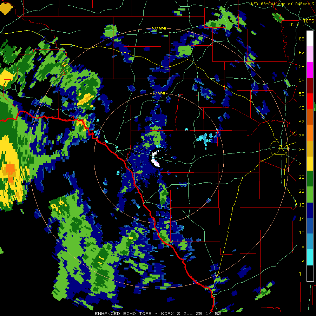Click the KDFX station identifier in caption
Screen dimensions: 316x316
pos(168,314)
